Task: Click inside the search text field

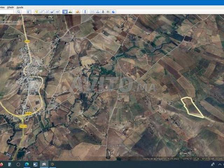Action: [7, 12]
